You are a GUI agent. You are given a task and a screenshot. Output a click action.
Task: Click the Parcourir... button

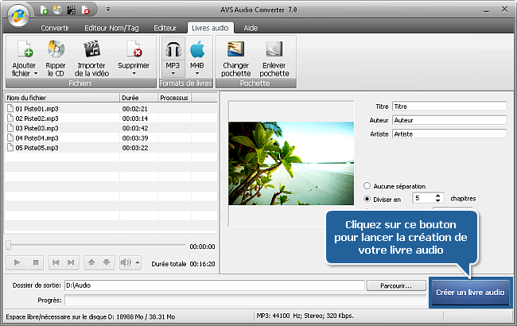tap(395, 285)
